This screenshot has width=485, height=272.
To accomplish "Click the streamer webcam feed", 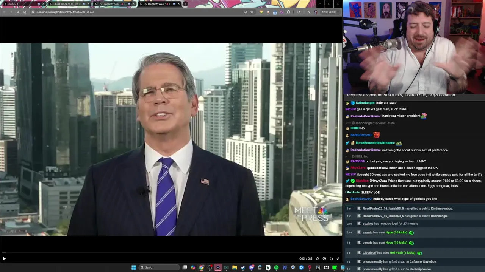I will 414,47.
